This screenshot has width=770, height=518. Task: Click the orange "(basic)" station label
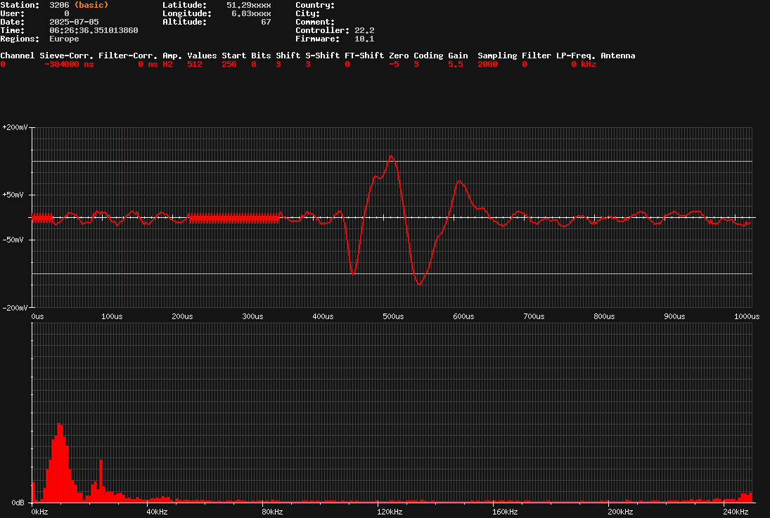click(91, 5)
